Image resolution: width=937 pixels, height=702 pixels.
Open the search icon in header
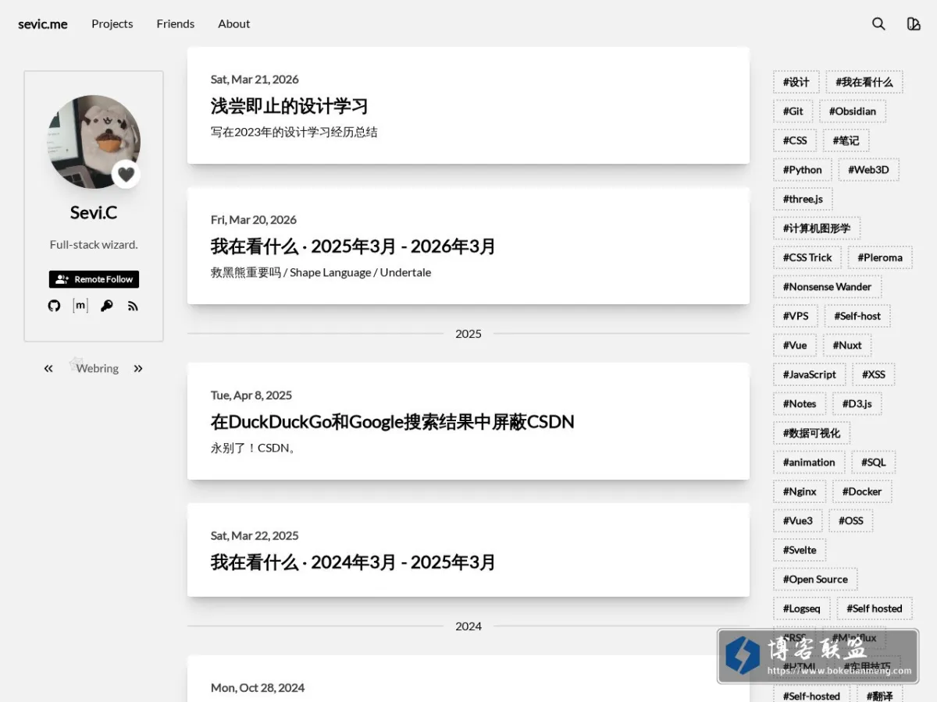point(878,24)
